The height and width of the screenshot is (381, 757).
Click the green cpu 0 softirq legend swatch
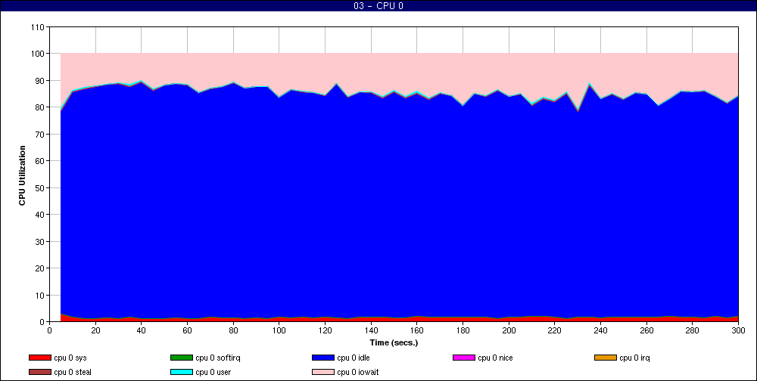(182, 358)
